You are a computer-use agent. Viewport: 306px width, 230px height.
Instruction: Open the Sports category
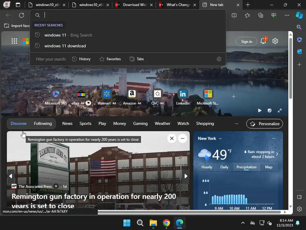pyautogui.click(x=85, y=124)
